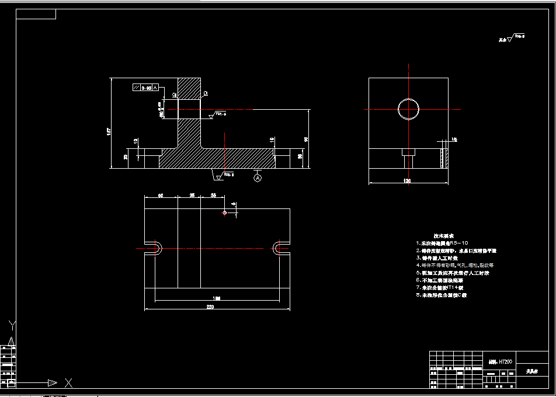The image size is (556, 397).
Task: Select the right U-shaped slot in the plan view
Action: pyautogui.click(x=282, y=249)
